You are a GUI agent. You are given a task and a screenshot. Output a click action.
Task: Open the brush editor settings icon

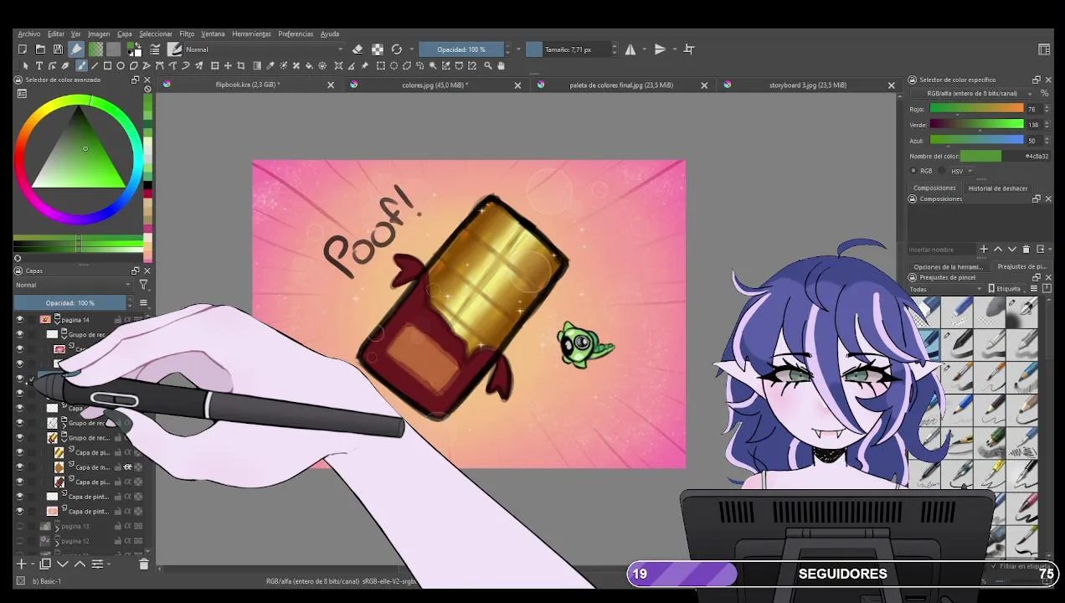point(155,49)
